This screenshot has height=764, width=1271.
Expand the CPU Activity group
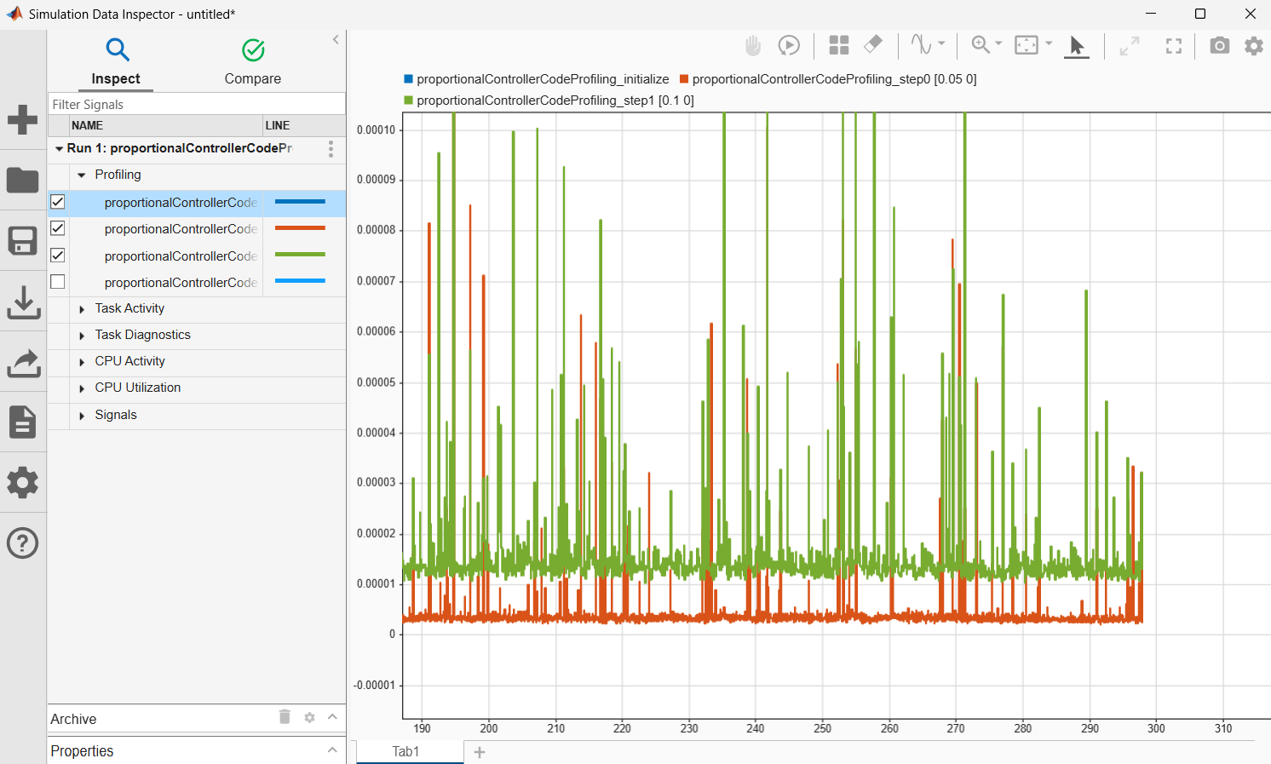tap(82, 362)
